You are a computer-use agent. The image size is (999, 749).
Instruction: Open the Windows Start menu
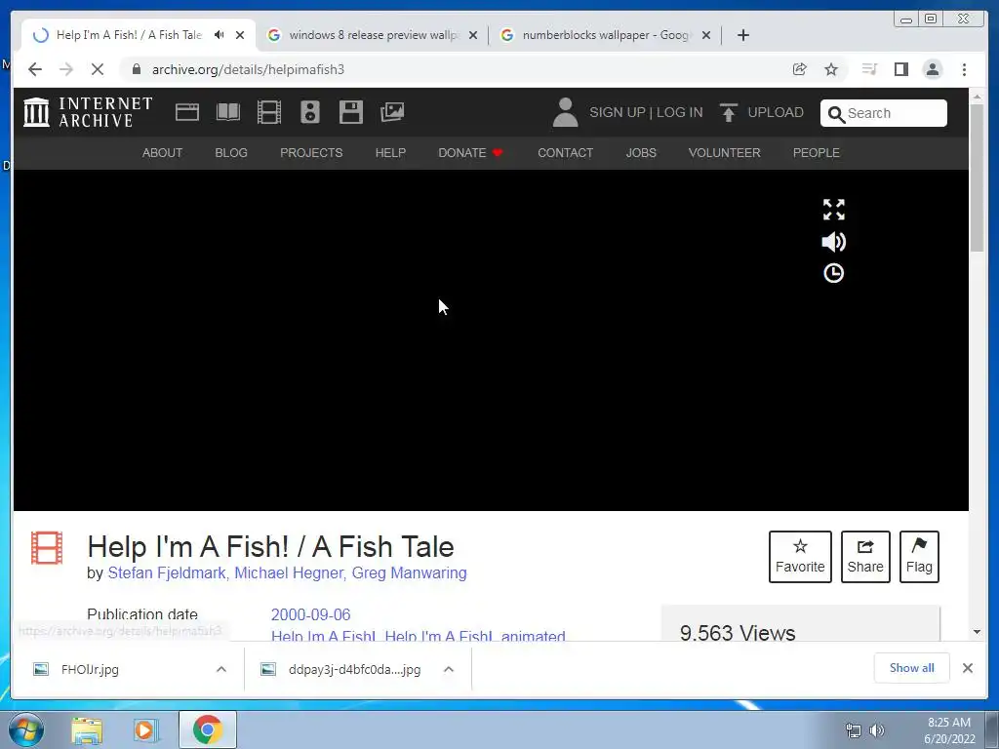pos(26,729)
